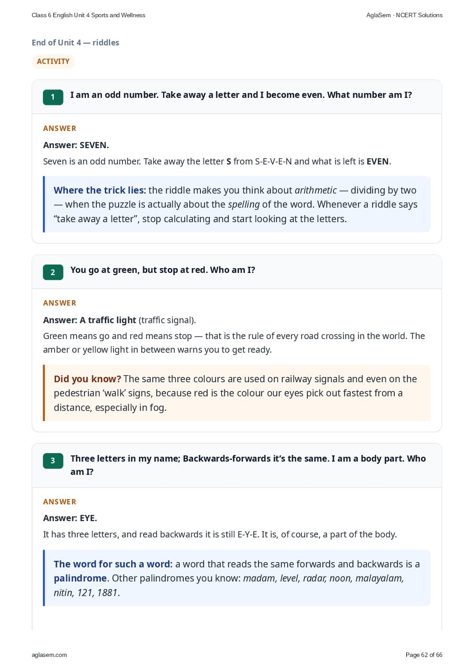Click the 'Did you know?' callout title
Image resolution: width=474 pixels, height=671 pixels.
point(87,379)
